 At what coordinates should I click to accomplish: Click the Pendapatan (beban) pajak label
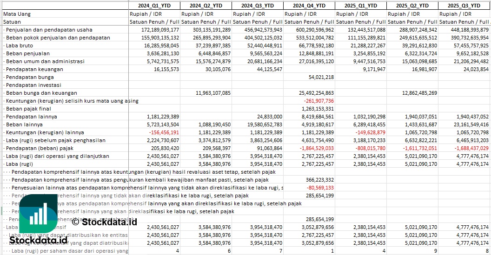click(40, 148)
